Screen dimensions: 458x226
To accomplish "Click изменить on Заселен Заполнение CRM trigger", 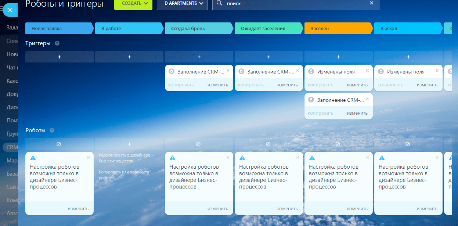I will point(357,113).
